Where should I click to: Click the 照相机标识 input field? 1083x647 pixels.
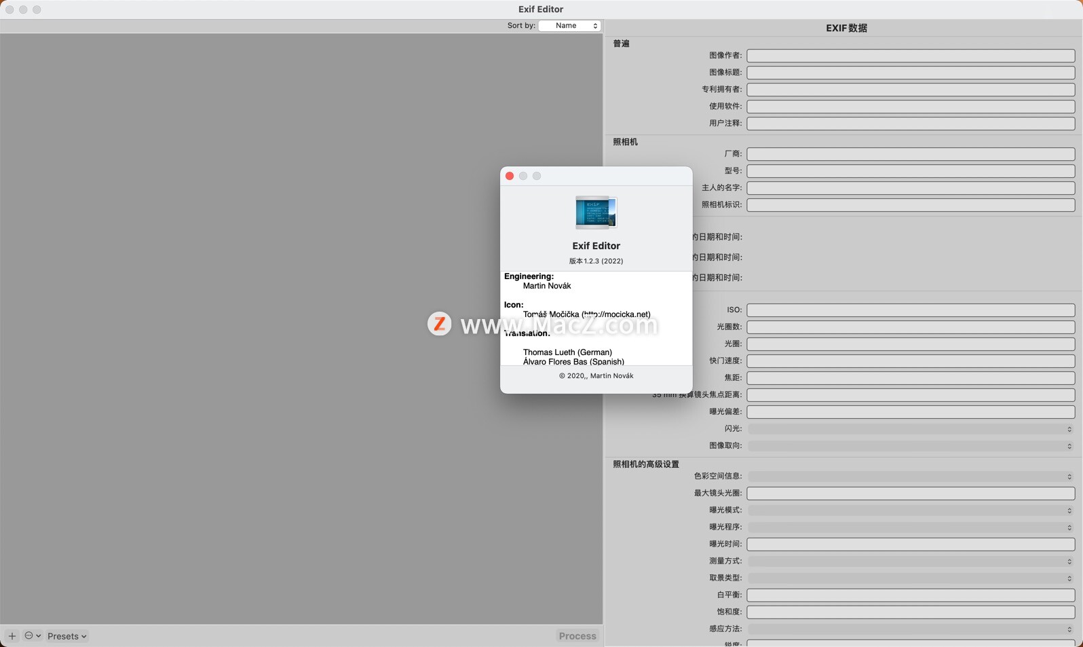coord(911,205)
